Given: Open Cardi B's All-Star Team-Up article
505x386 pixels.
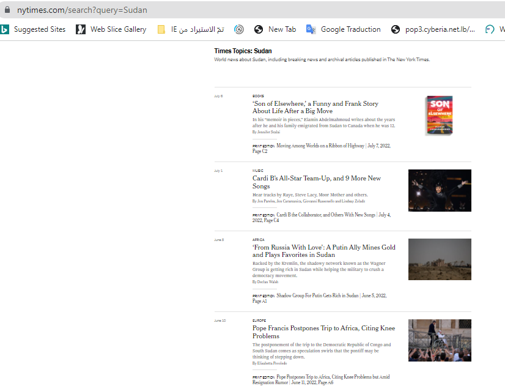Looking at the screenshot, I should coord(316,182).
